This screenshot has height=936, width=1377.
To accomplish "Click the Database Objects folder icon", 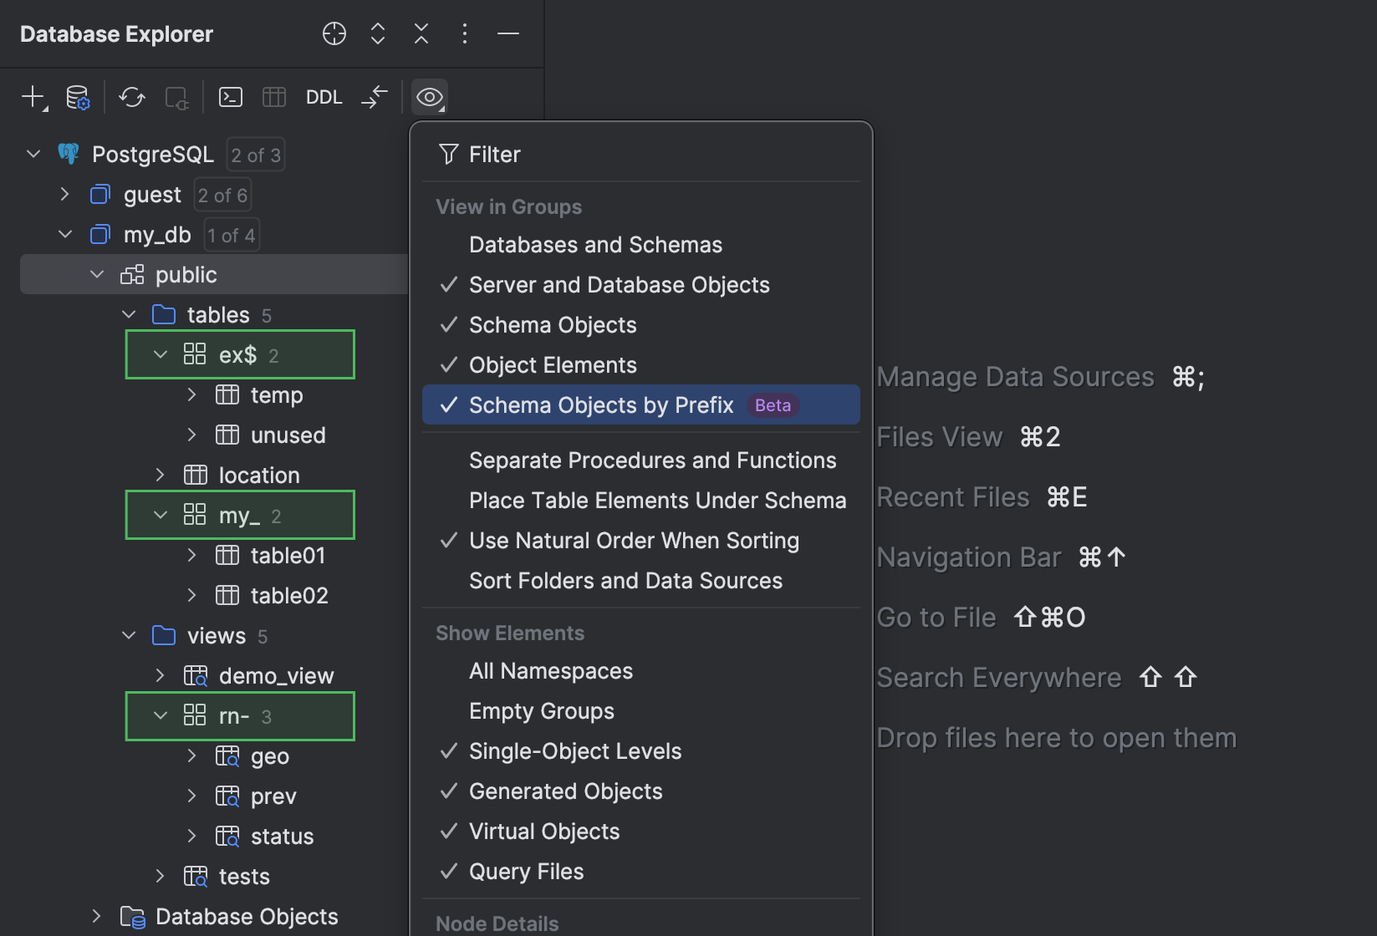I will (x=132, y=917).
